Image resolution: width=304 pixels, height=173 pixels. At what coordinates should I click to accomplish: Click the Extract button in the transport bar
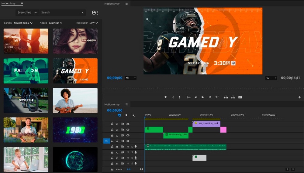[233, 97]
